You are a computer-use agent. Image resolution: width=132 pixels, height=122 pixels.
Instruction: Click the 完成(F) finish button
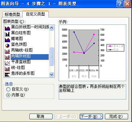point(117,117)
